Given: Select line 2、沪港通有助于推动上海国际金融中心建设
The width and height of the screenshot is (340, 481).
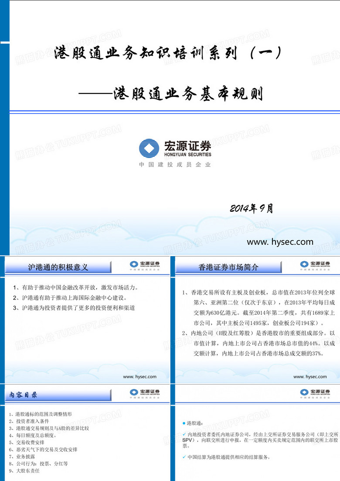Looking at the screenshot, I should [x=70, y=298].
